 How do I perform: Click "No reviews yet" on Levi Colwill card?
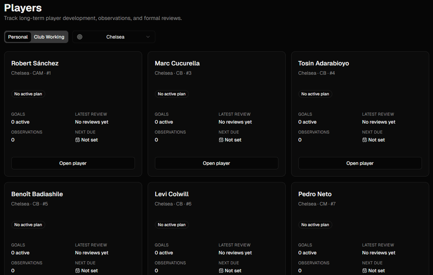[235, 253]
